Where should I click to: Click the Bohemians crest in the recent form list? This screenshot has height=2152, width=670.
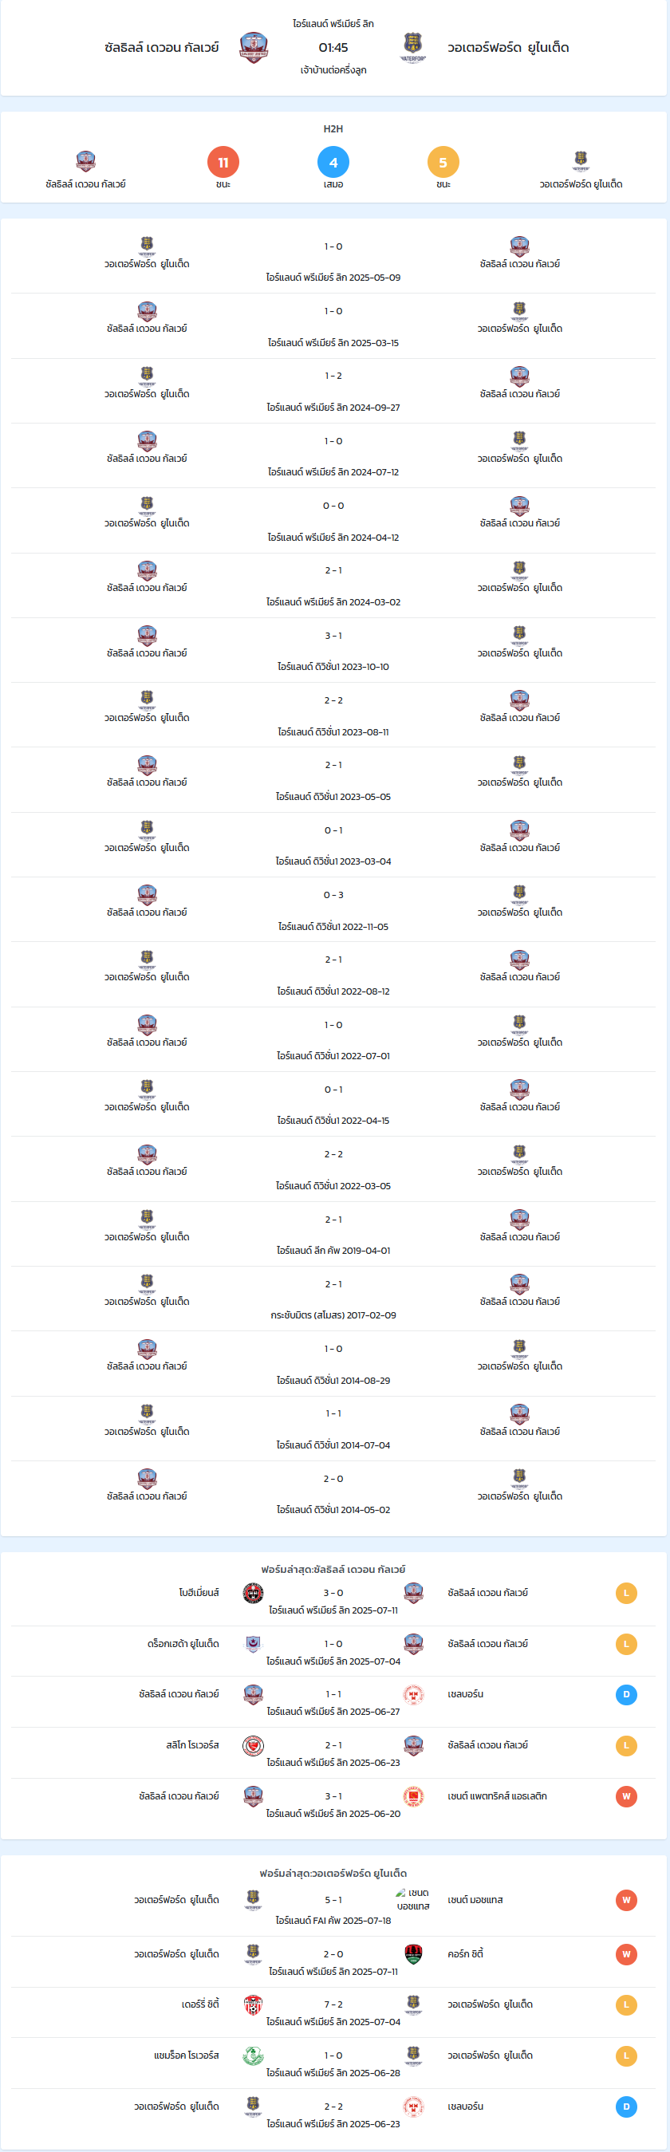[253, 1592]
